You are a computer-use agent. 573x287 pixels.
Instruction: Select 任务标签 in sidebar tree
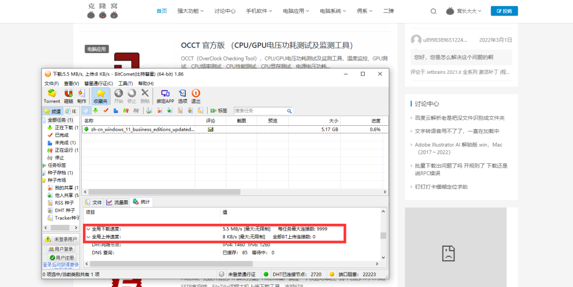[57, 165]
